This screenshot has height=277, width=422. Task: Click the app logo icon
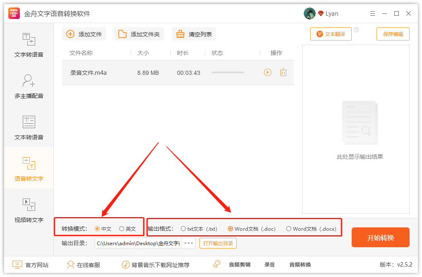pos(14,14)
